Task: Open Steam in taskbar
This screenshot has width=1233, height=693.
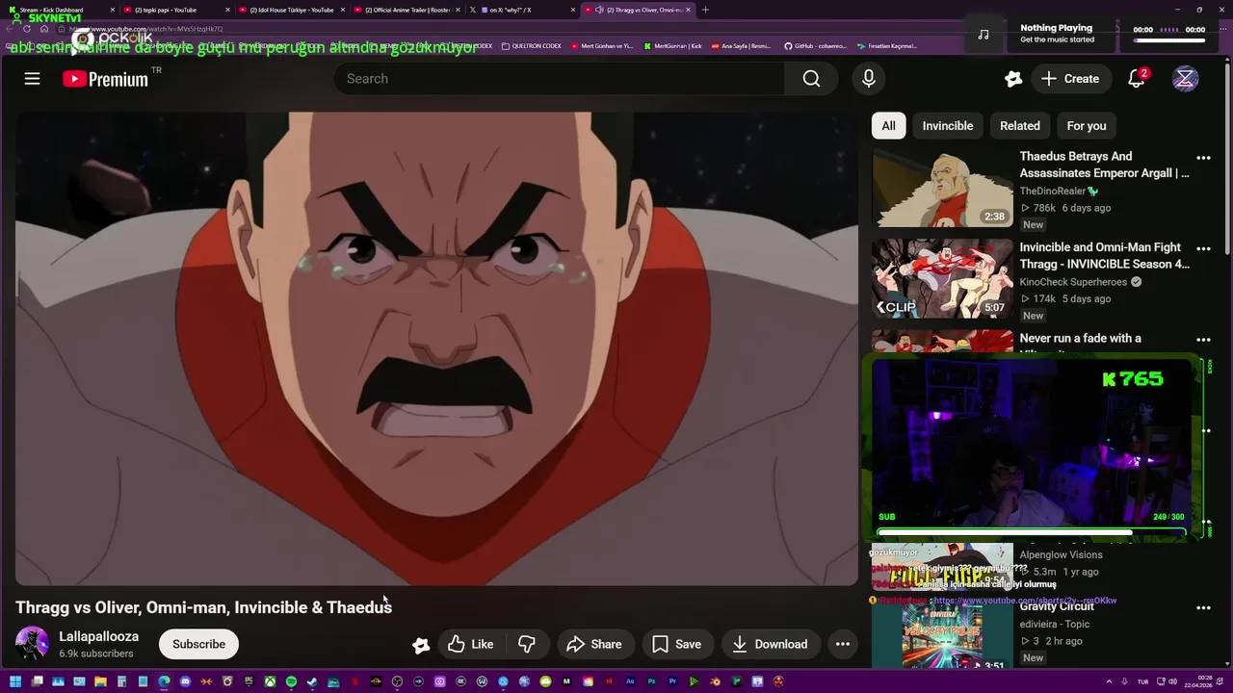Action: click(x=312, y=682)
